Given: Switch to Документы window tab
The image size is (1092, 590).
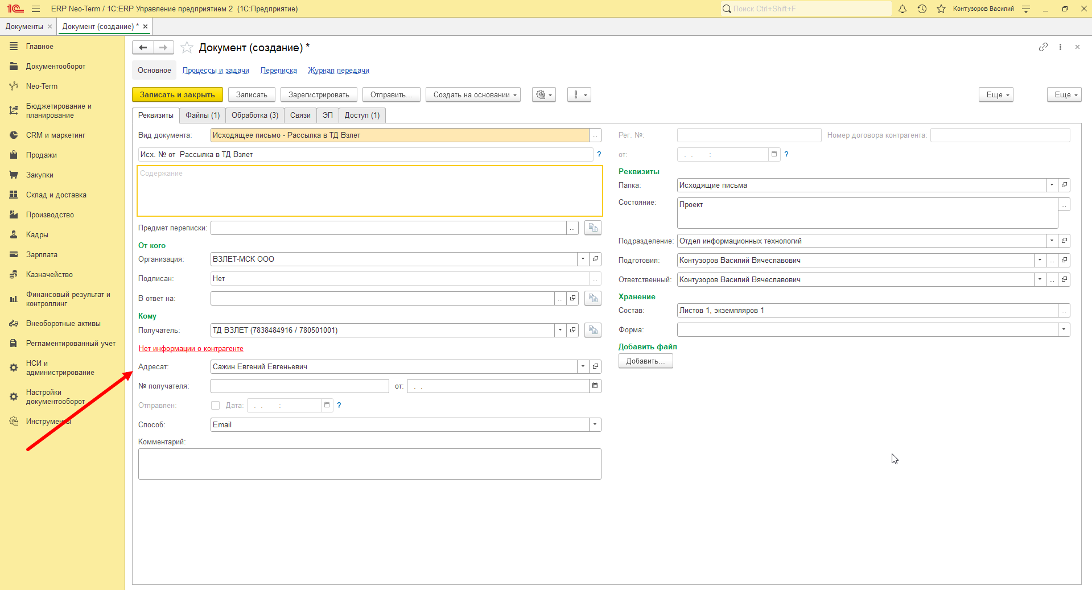Looking at the screenshot, I should coord(24,27).
